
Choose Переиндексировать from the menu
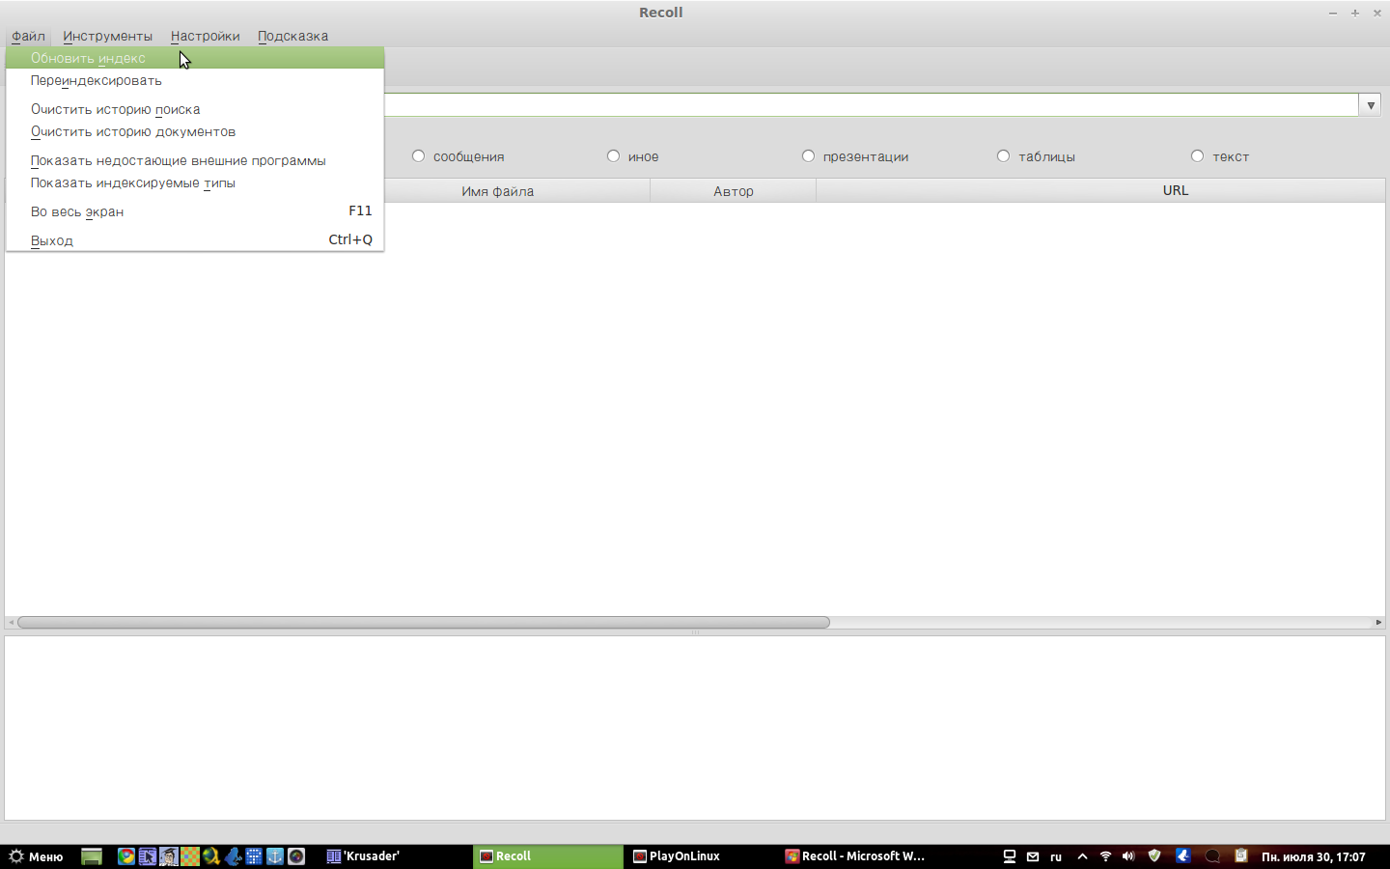pos(195,81)
